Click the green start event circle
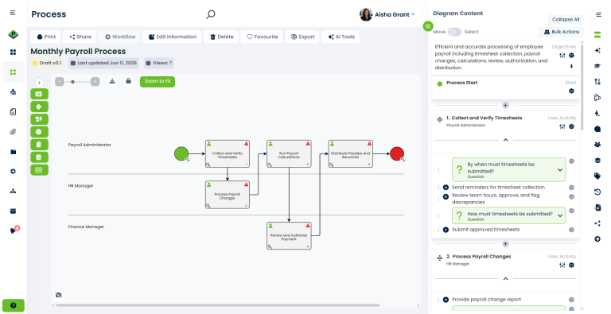Screen dimensions: 611x314 pyautogui.click(x=181, y=153)
